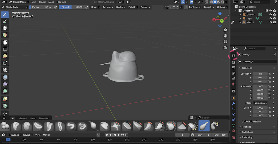The height and width of the screenshot is (144, 278).
Task: Toggle camera view icon in viewport
Action: (x=225, y=42)
